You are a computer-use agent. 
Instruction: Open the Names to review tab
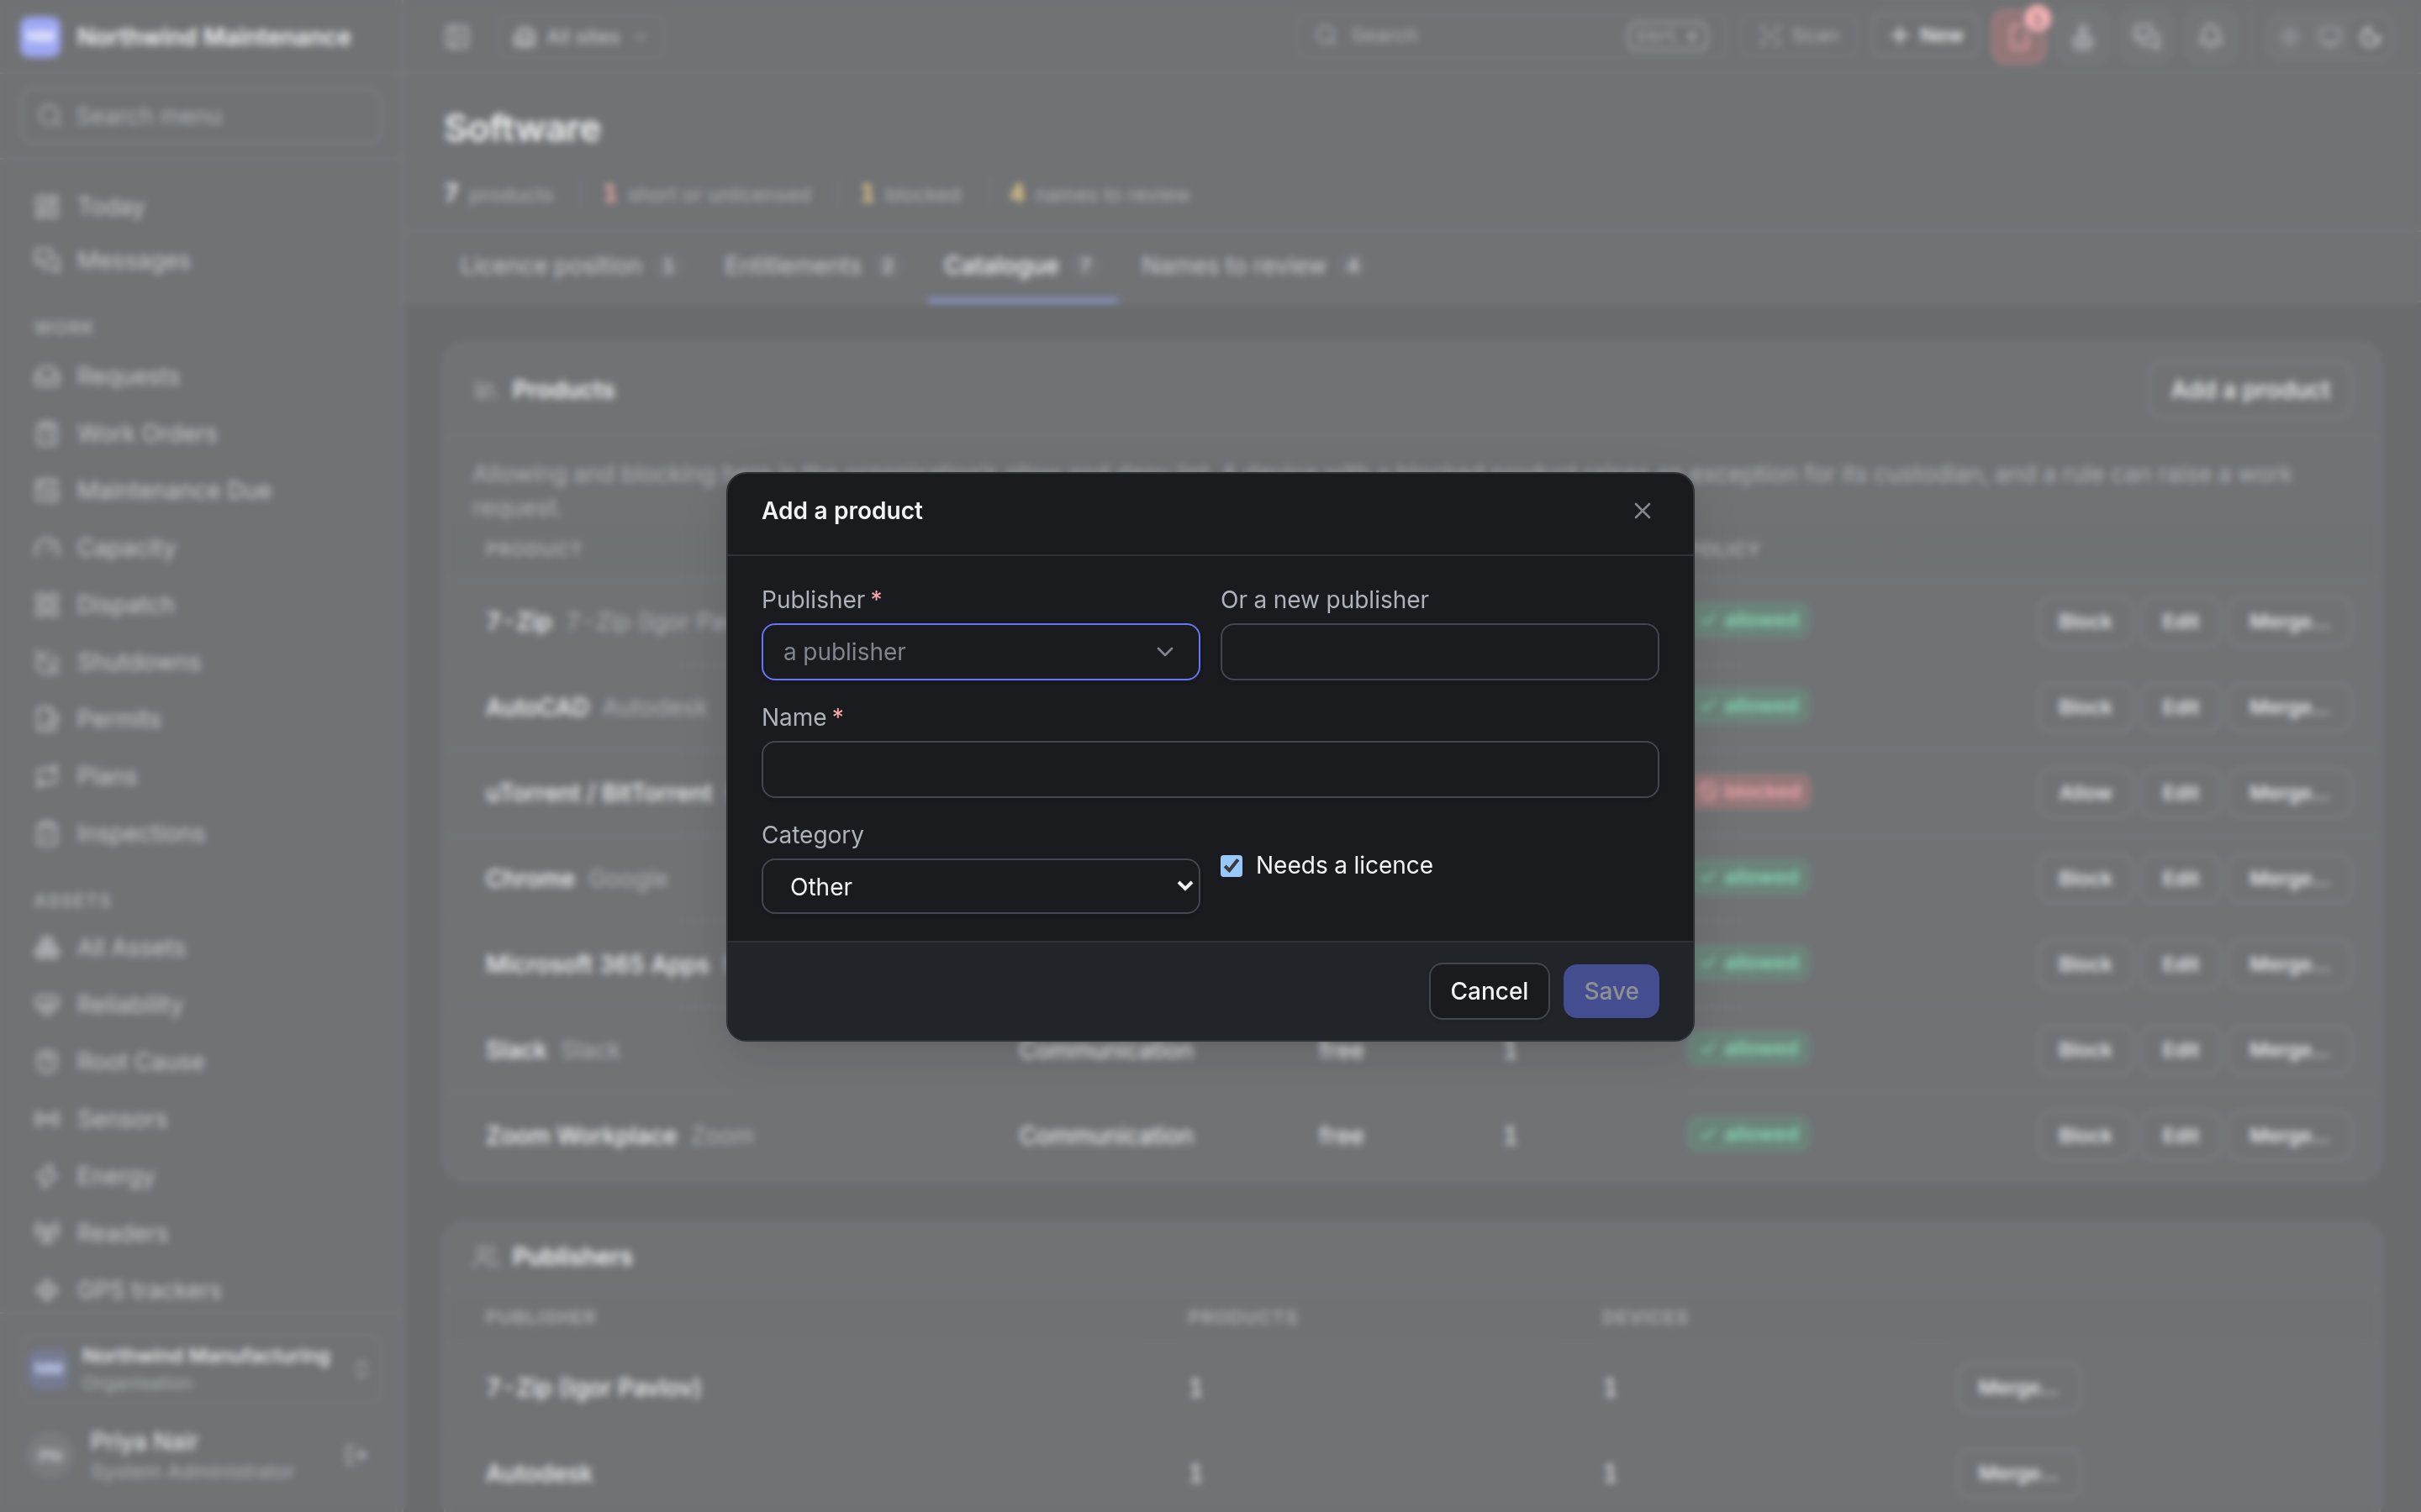pyautogui.click(x=1251, y=266)
